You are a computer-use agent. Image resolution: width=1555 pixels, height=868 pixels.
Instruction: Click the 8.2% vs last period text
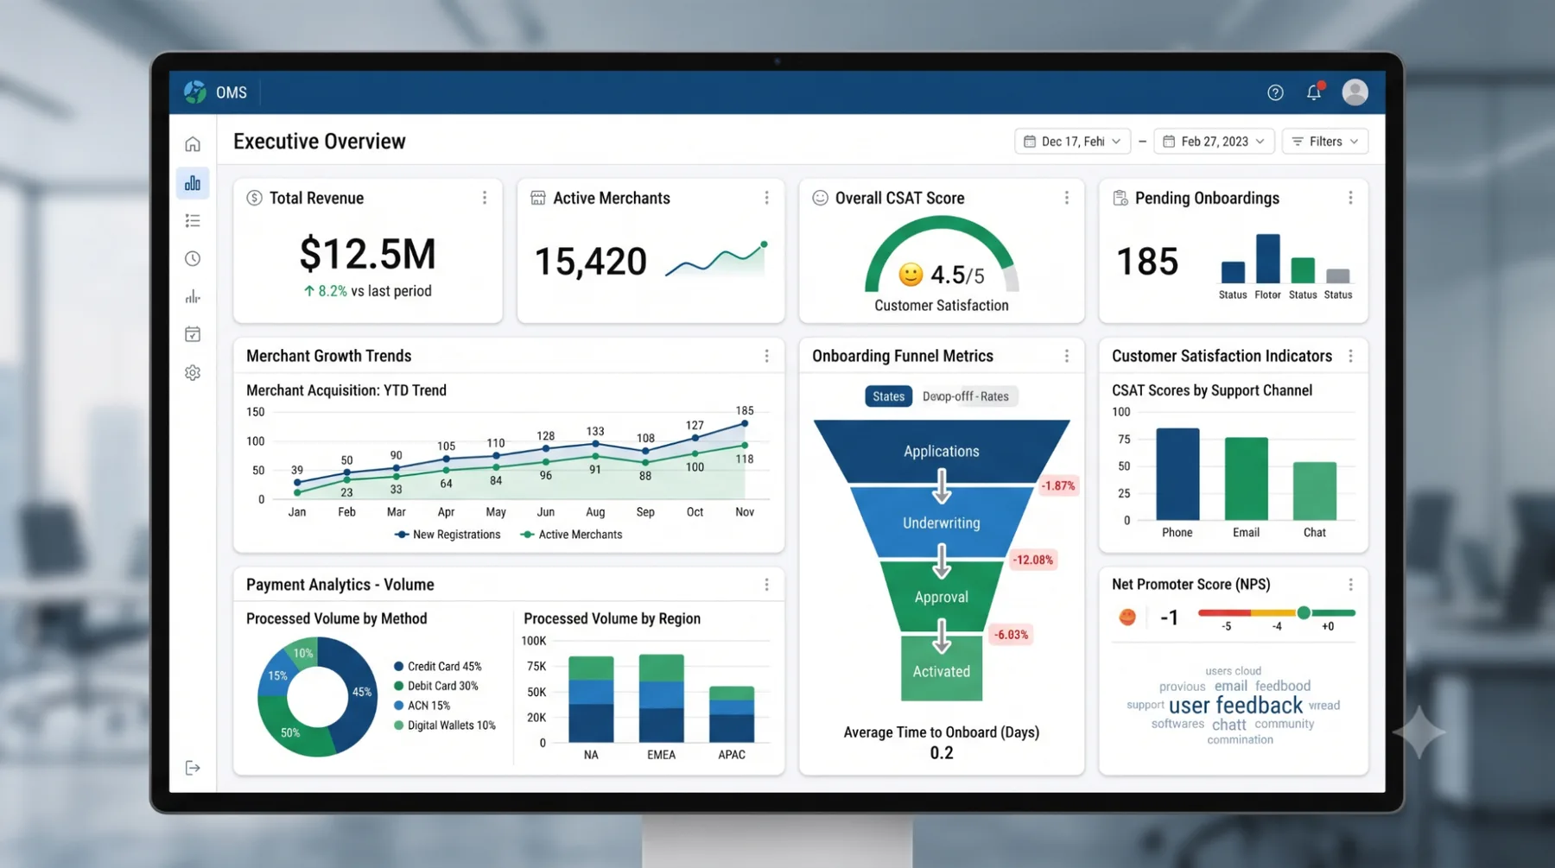tap(368, 291)
